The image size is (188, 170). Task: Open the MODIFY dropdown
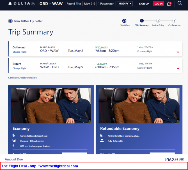125,4
